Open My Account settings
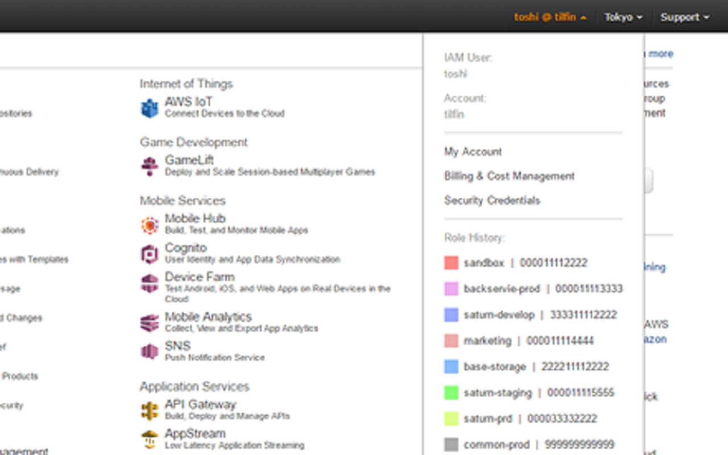The height and width of the screenshot is (455, 728). [x=473, y=151]
